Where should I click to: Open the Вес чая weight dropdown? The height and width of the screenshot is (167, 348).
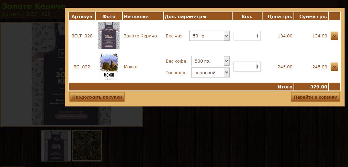(x=209, y=36)
